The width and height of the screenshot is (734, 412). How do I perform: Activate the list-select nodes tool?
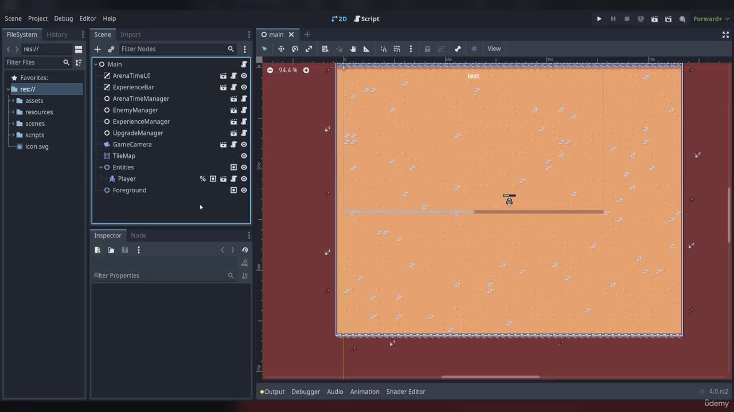coord(325,49)
